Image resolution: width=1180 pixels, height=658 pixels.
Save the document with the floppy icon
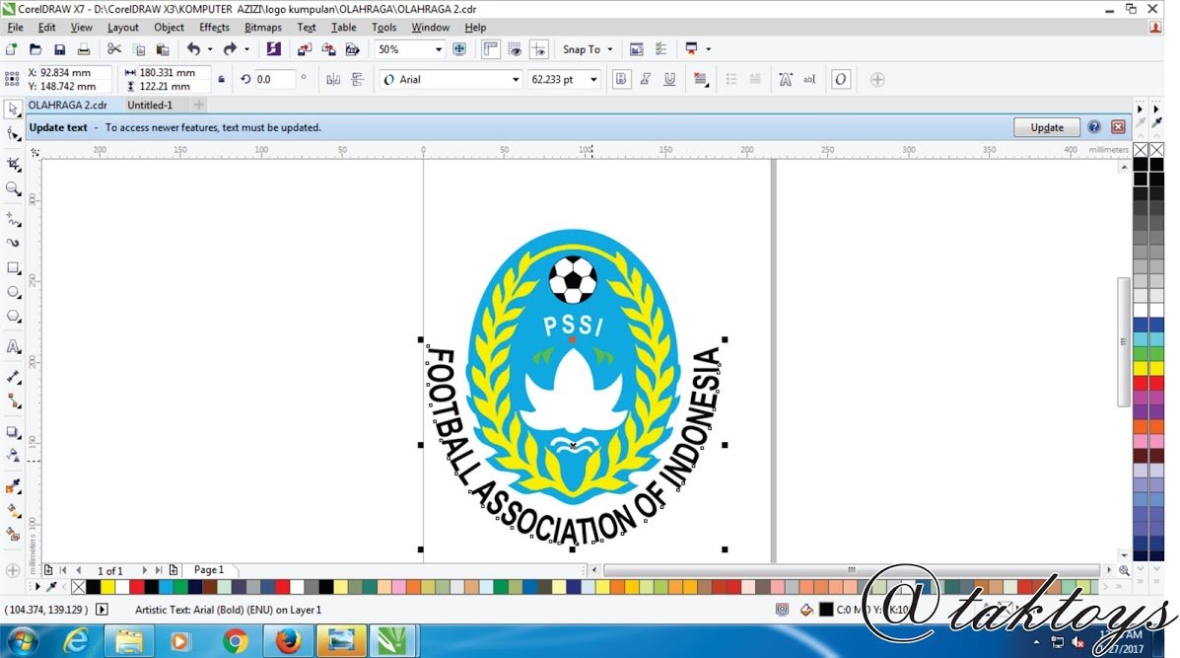59,49
